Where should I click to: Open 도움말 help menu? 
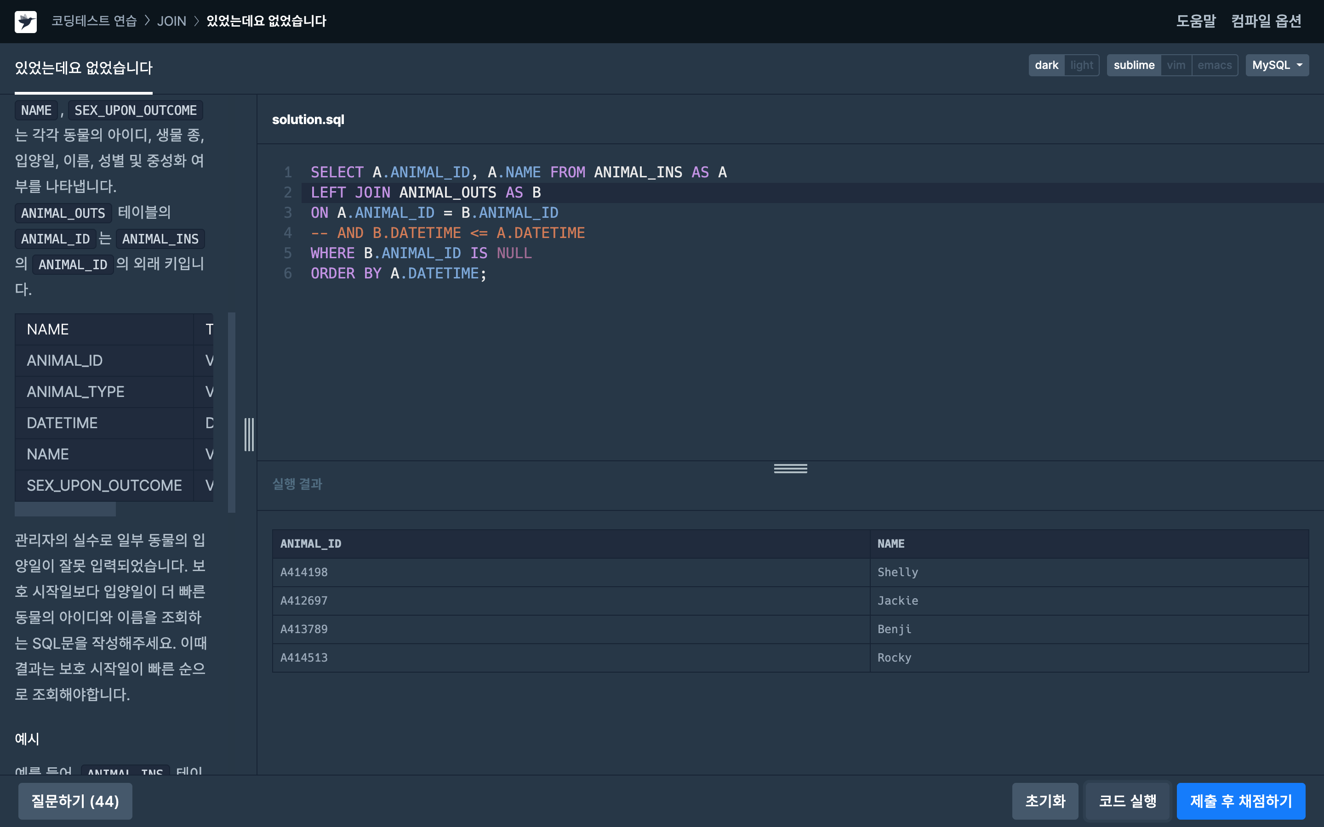click(1195, 21)
